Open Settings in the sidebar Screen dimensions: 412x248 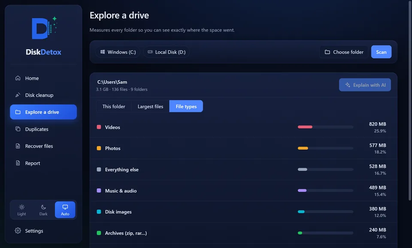43,231
